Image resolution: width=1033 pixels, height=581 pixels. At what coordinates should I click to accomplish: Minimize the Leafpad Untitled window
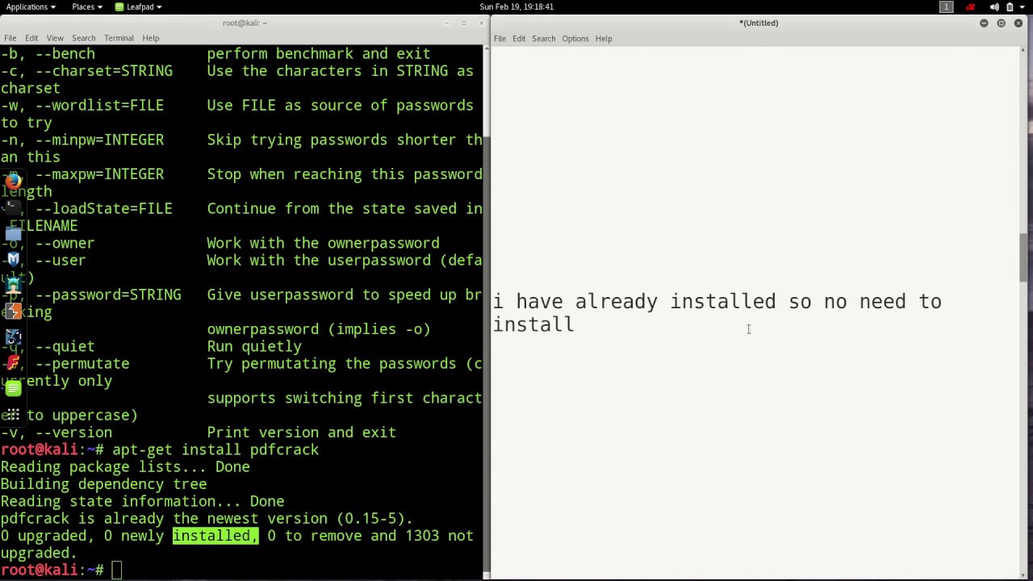984,23
